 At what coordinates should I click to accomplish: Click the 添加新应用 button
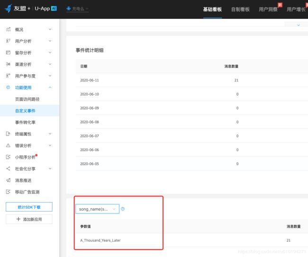click(29, 219)
